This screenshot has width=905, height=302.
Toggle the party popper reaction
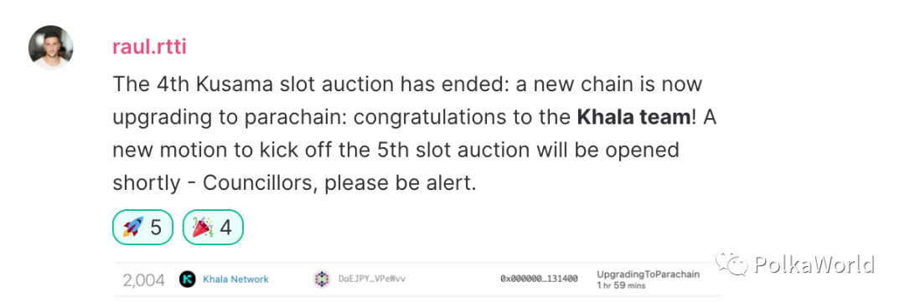click(x=213, y=227)
